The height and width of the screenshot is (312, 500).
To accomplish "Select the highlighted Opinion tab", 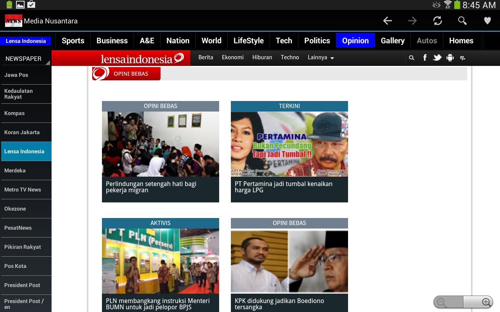I will coord(355,41).
